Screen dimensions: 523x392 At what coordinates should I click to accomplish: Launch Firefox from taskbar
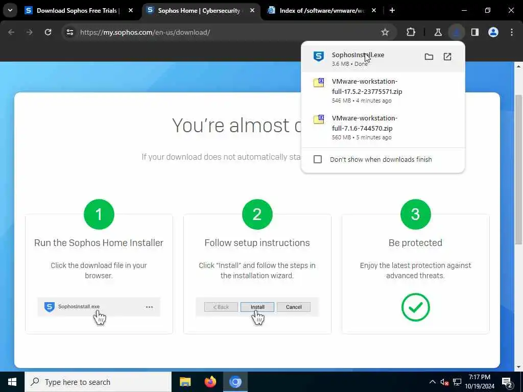click(210, 382)
